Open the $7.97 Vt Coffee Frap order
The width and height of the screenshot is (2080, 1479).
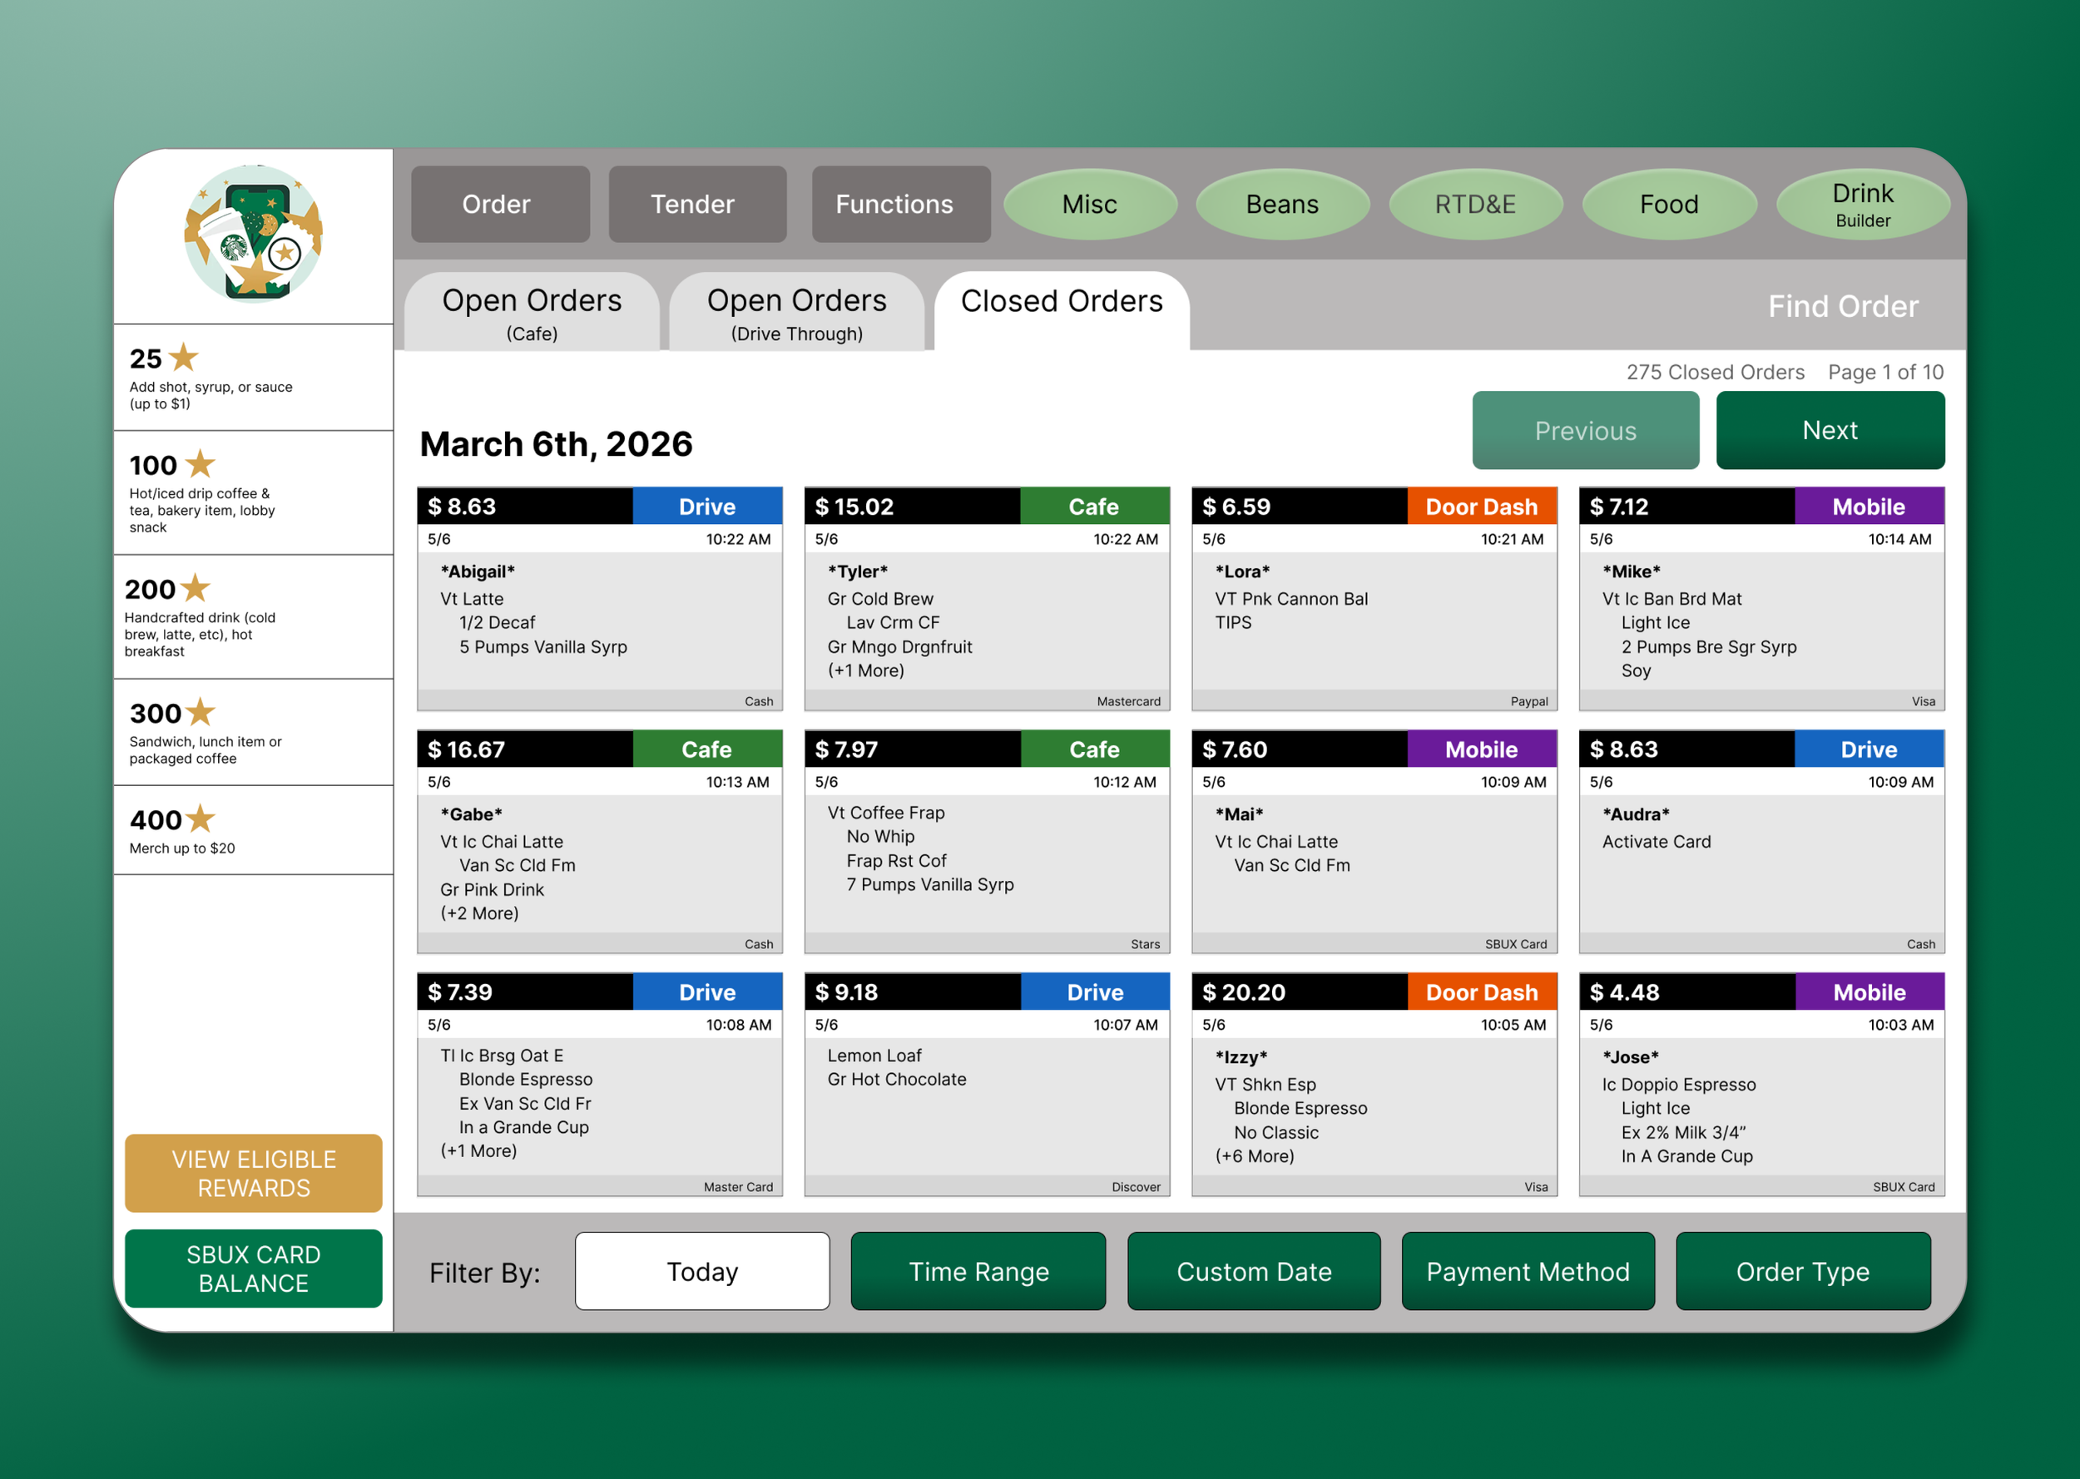coord(988,843)
